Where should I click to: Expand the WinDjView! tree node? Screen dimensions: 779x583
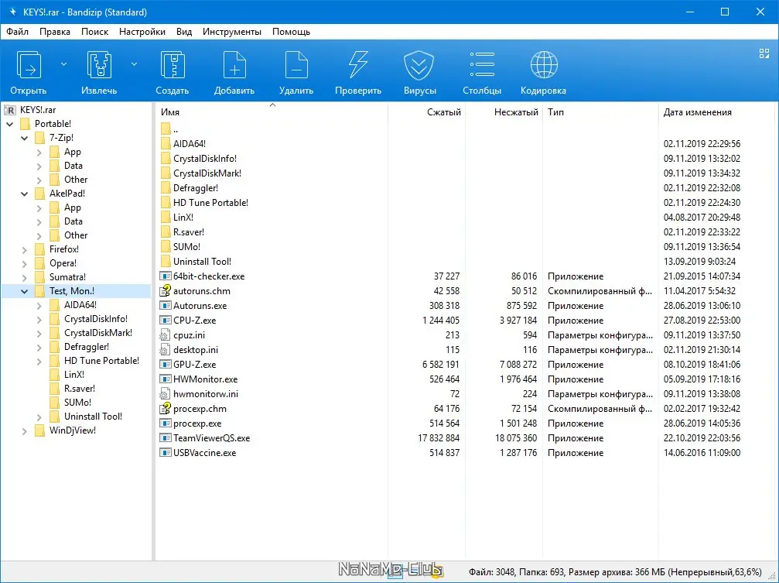click(24, 430)
